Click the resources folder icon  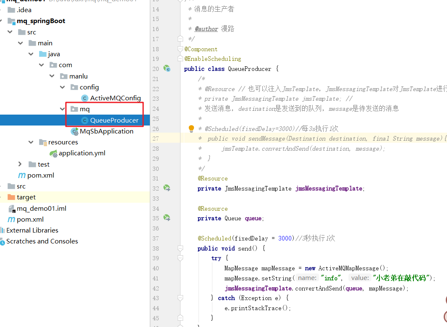point(43,142)
